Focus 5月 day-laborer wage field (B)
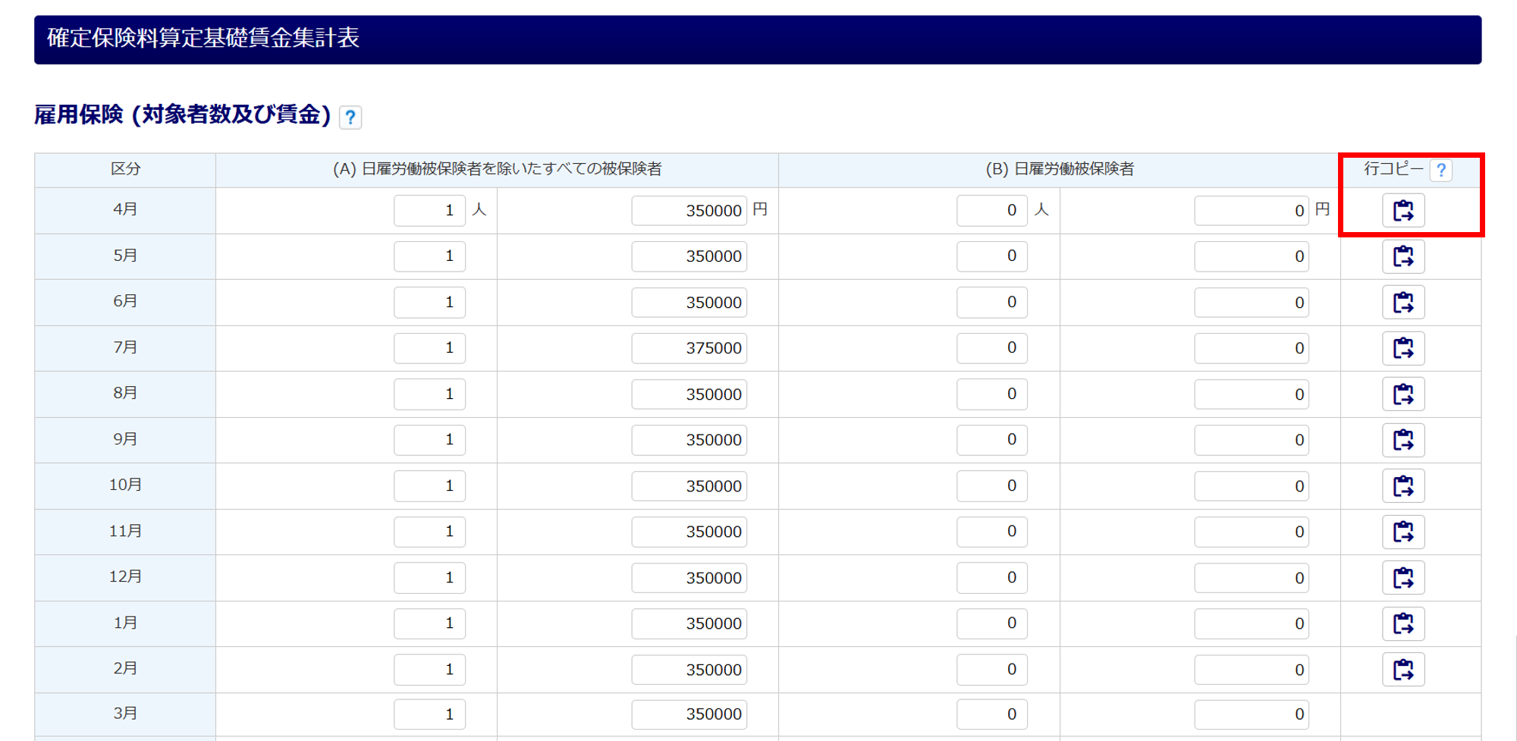This screenshot has height=741, width=1517. pyautogui.click(x=1252, y=256)
